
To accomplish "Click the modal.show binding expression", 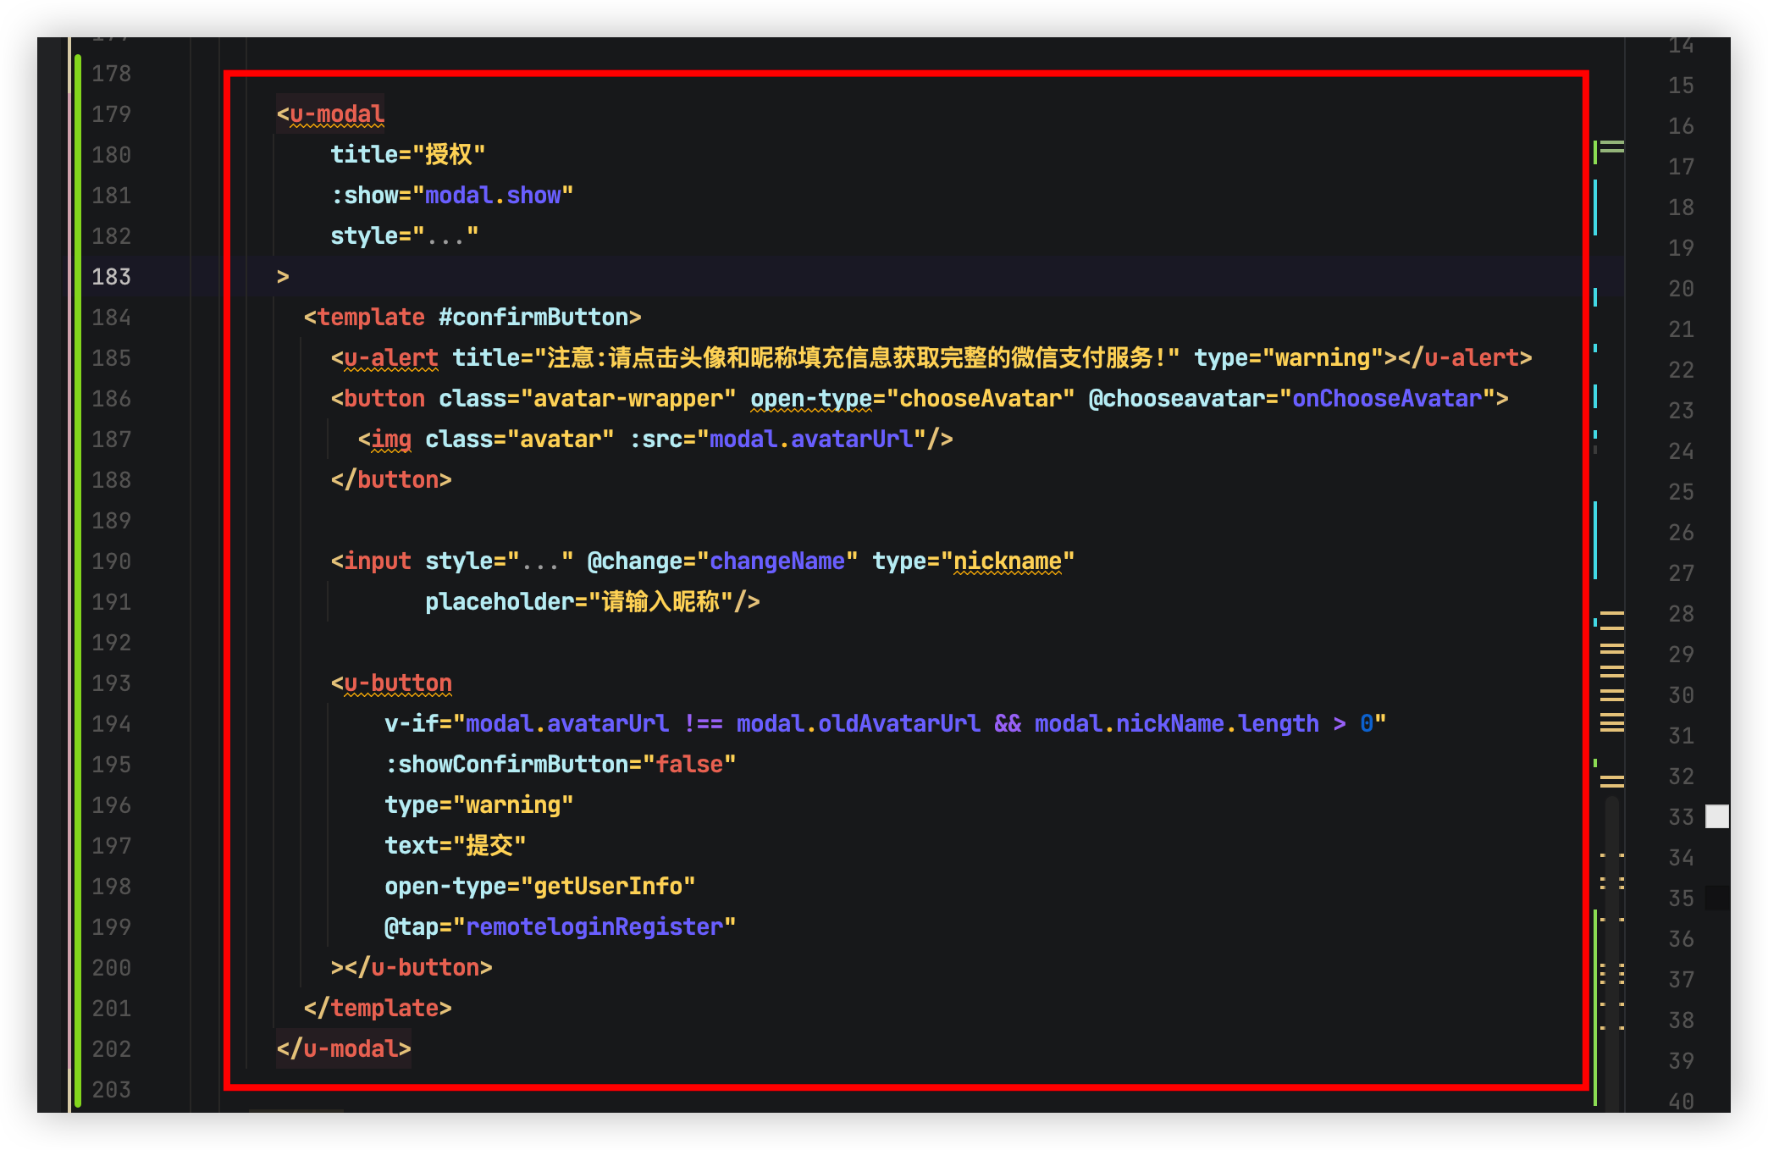I will 492,196.
